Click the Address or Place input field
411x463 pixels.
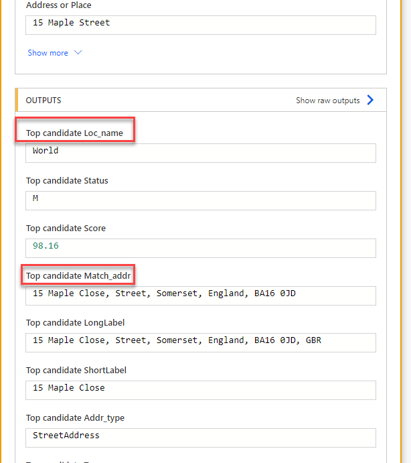coord(201,25)
